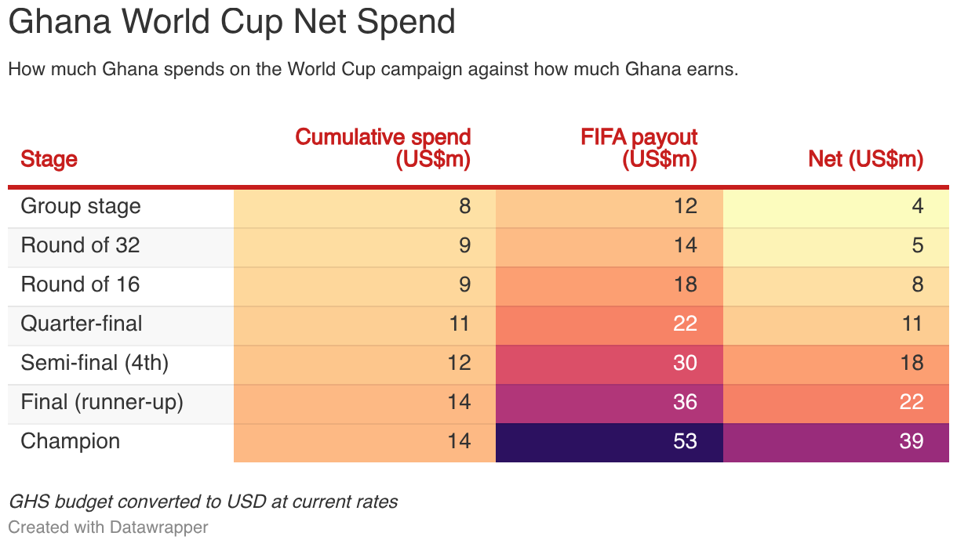Click the dark purple Champion payout cell 53
Screen dimensions: 957x547
pos(609,443)
